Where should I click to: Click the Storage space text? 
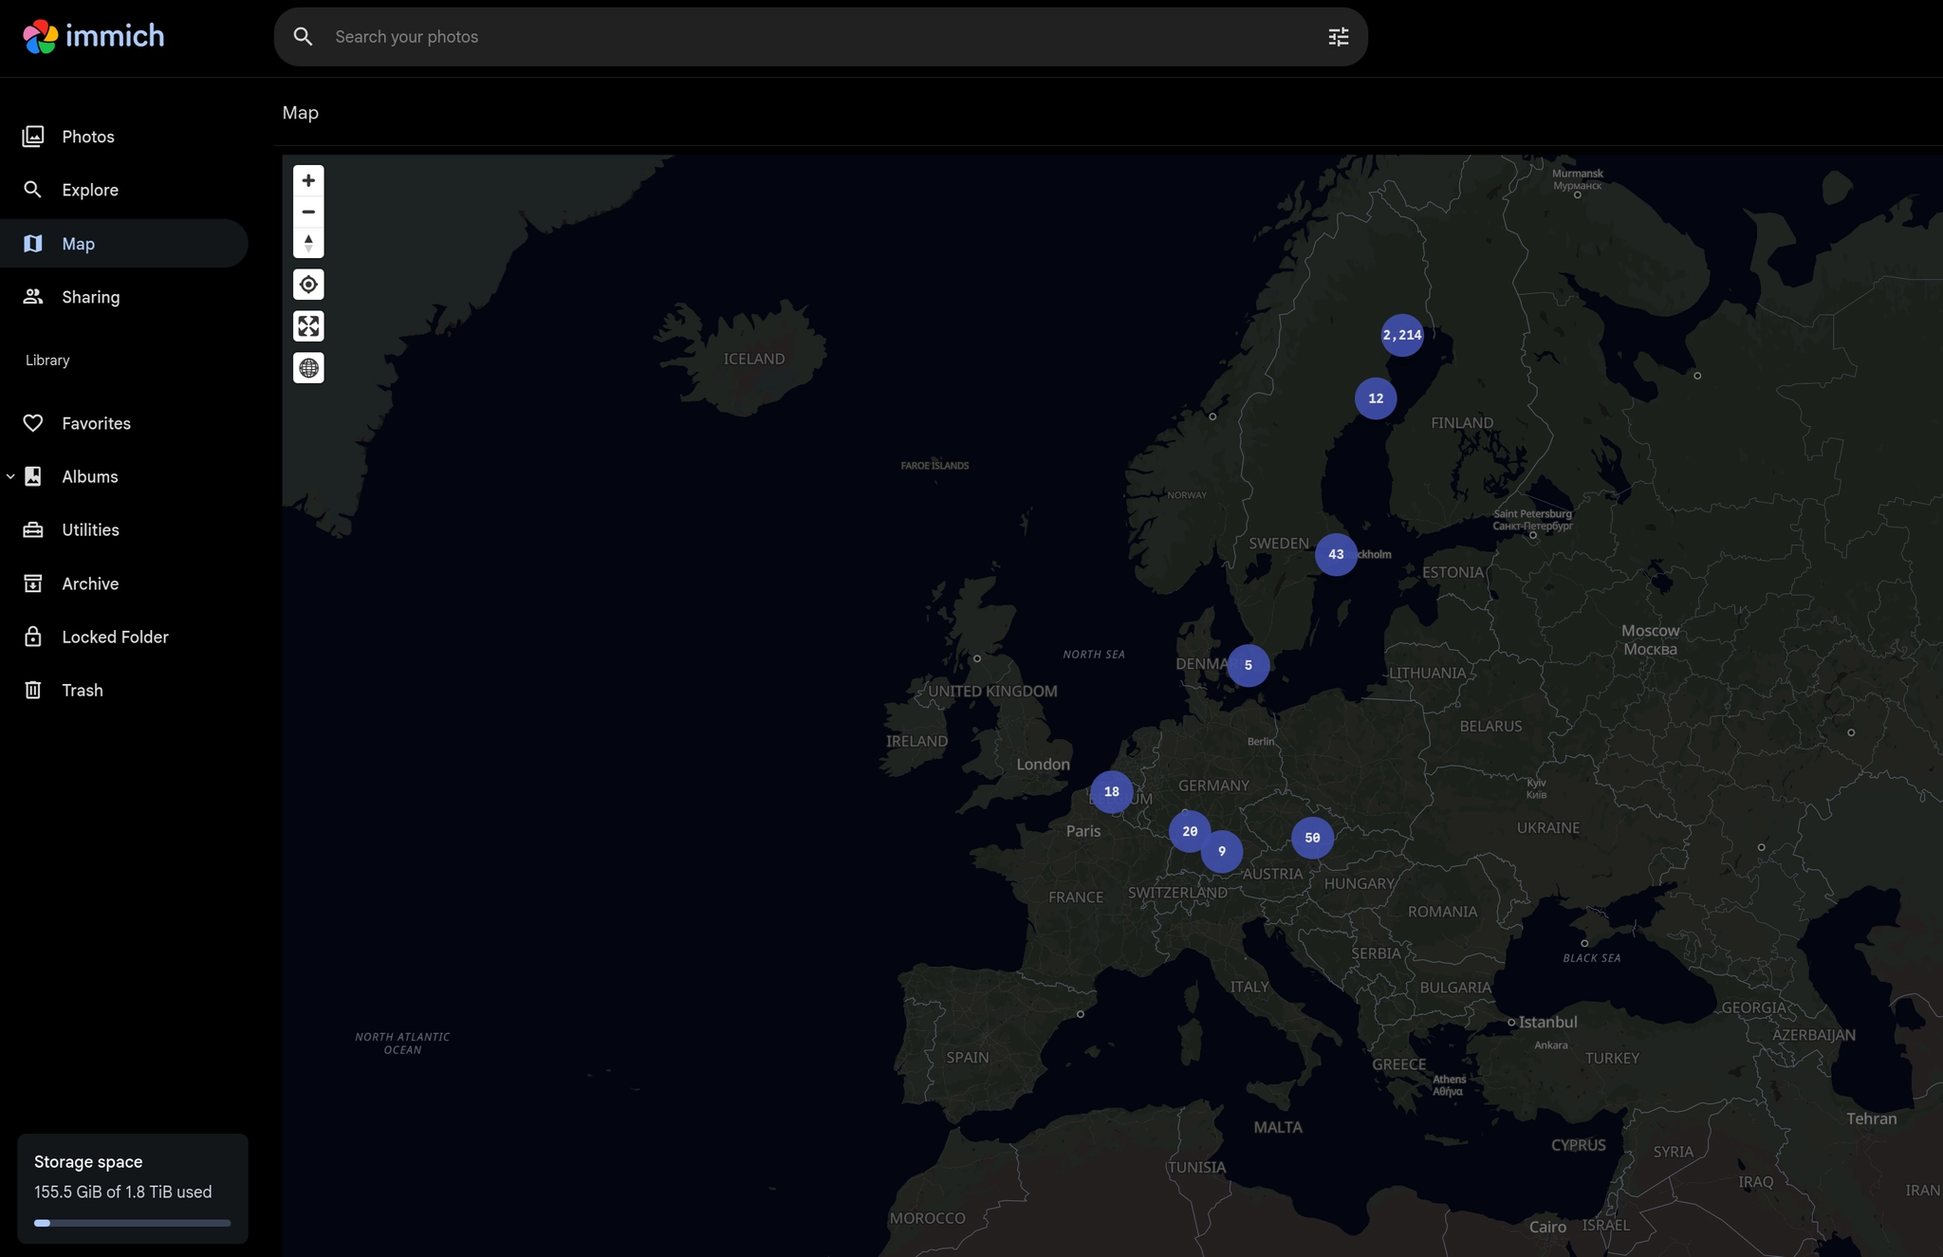coord(88,1161)
